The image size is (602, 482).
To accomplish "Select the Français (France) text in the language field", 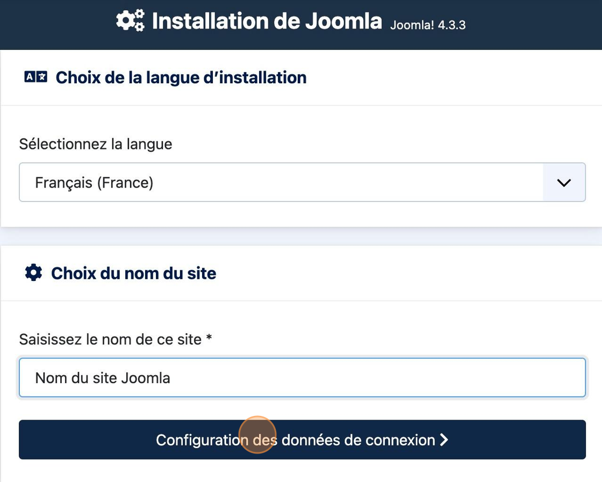I will point(94,183).
